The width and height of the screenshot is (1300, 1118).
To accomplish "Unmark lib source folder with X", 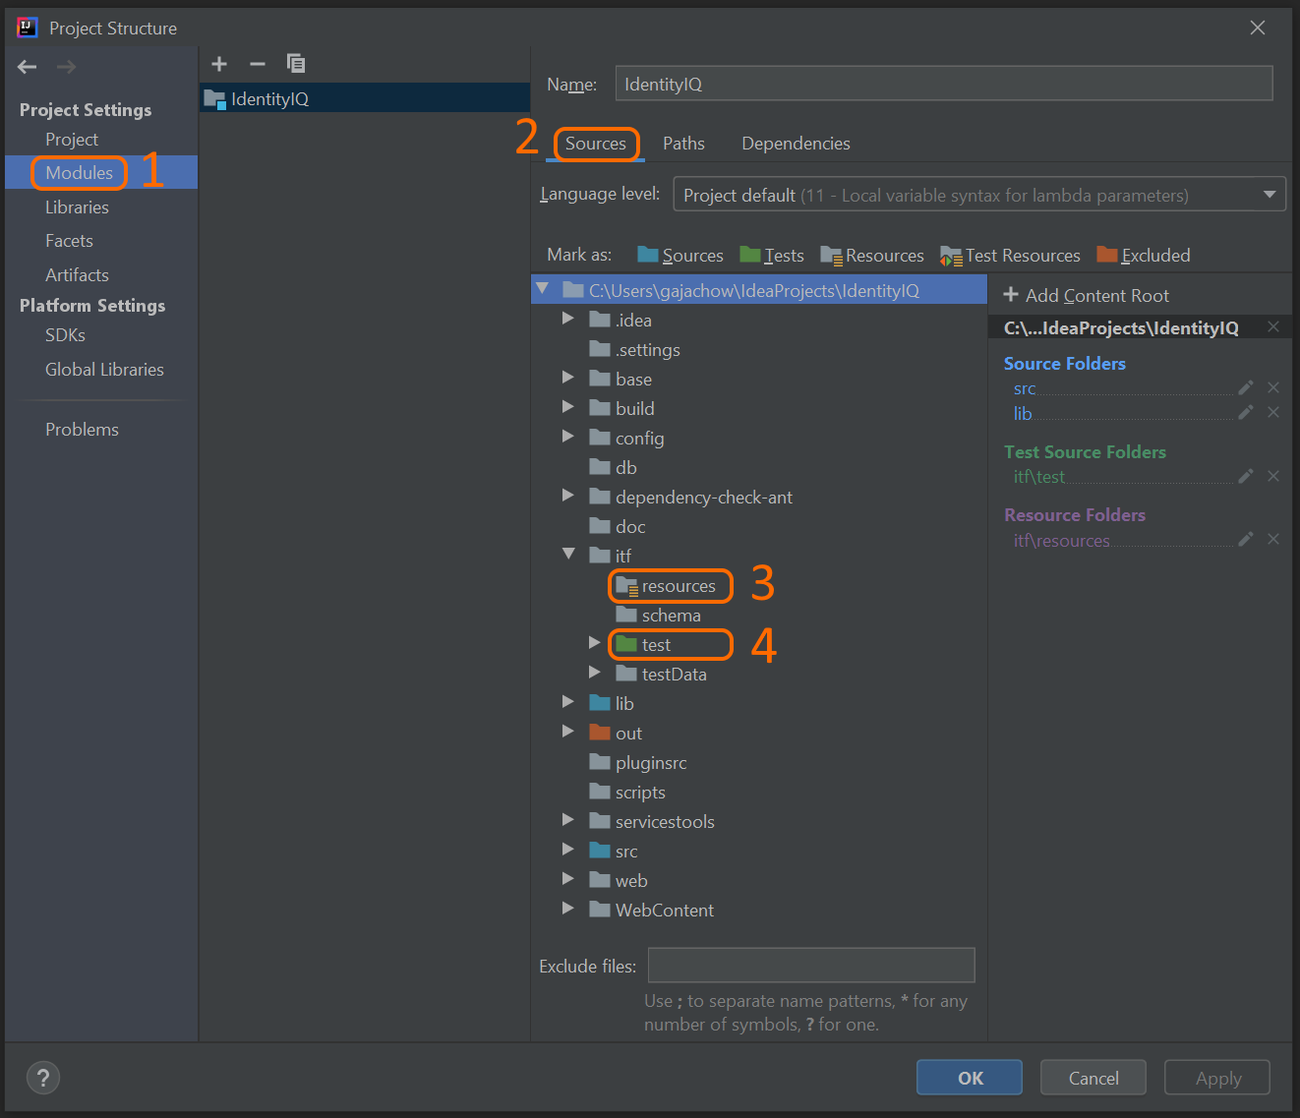I will pyautogui.click(x=1273, y=413).
